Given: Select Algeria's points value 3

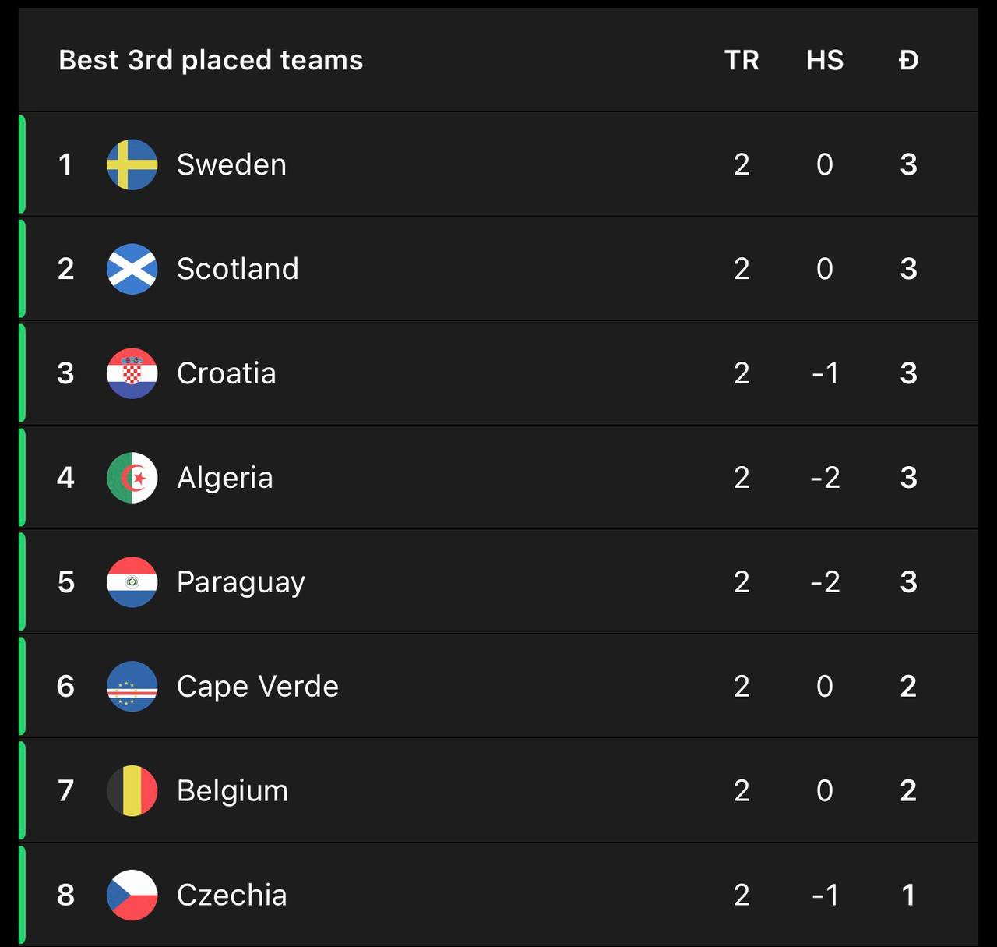Looking at the screenshot, I should pyautogui.click(x=908, y=478).
